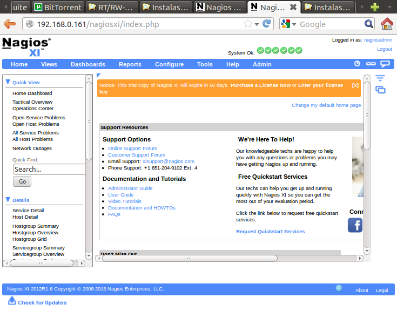
Task: Open Request Quickstart Services link
Action: point(270,232)
